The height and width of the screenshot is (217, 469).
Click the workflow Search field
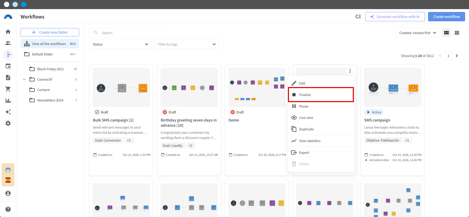click(x=128, y=33)
